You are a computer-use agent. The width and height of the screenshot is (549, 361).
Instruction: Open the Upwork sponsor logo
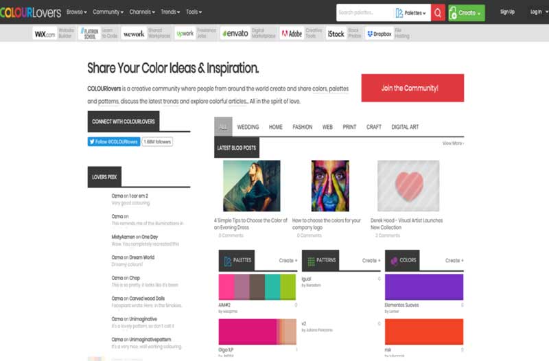pyautogui.click(x=185, y=34)
